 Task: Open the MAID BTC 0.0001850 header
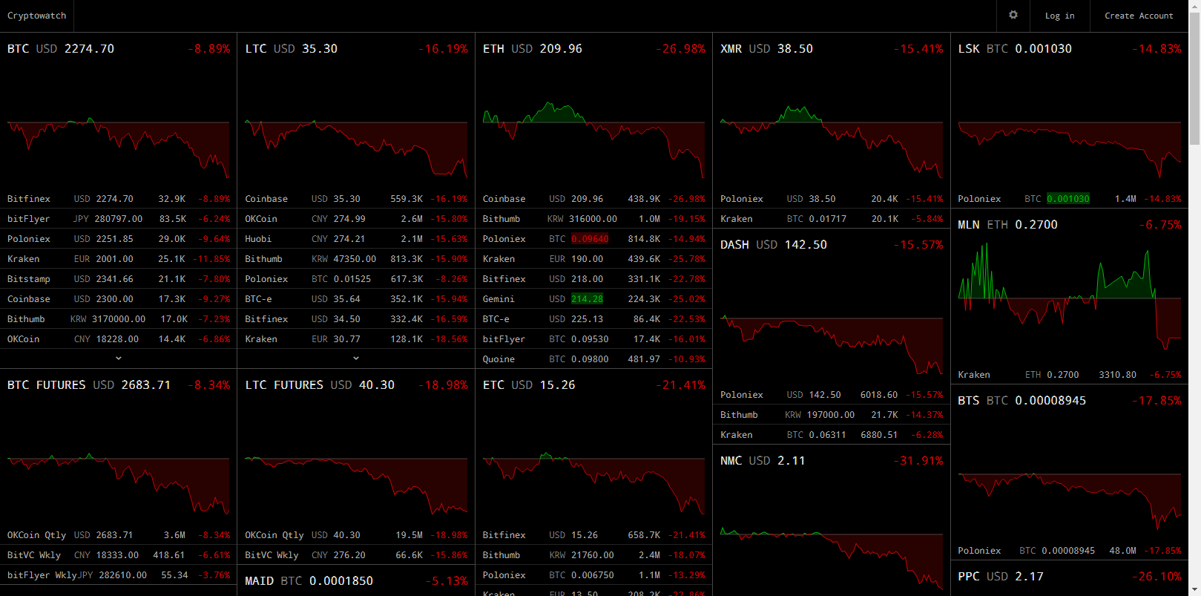click(x=356, y=581)
